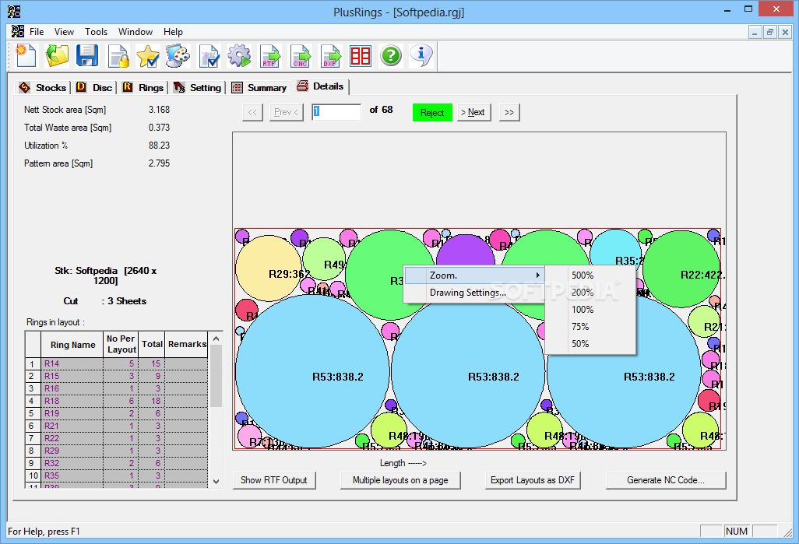Click the rings table scrollbar thumb
This screenshot has height=544, width=799.
coord(216,376)
